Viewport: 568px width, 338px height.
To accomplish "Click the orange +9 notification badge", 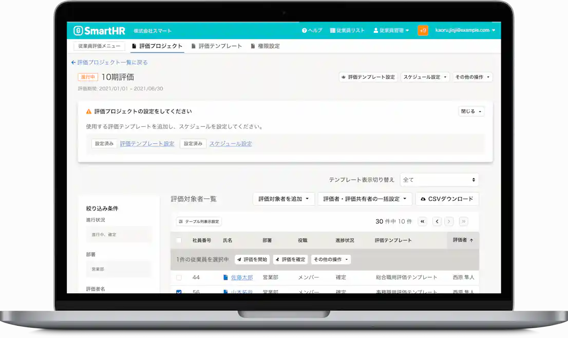I will (x=423, y=30).
